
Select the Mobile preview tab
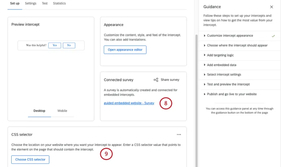tap(62, 111)
